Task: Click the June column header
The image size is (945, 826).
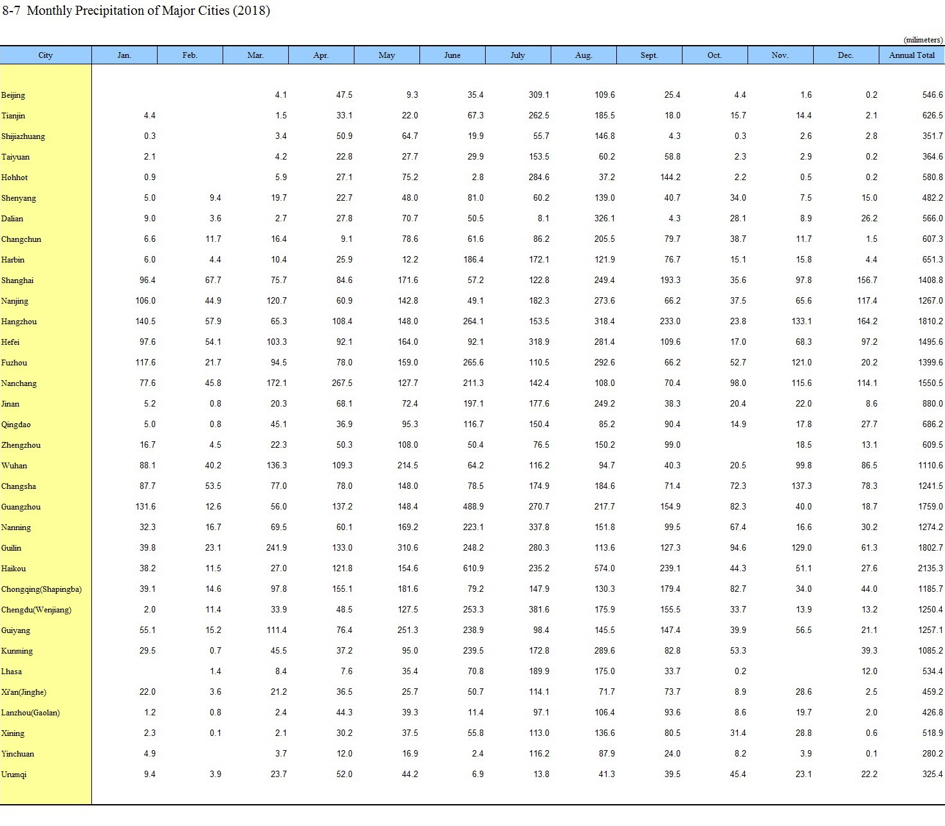Action: pyautogui.click(x=452, y=55)
